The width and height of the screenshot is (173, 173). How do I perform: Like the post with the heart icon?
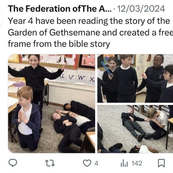(87, 163)
